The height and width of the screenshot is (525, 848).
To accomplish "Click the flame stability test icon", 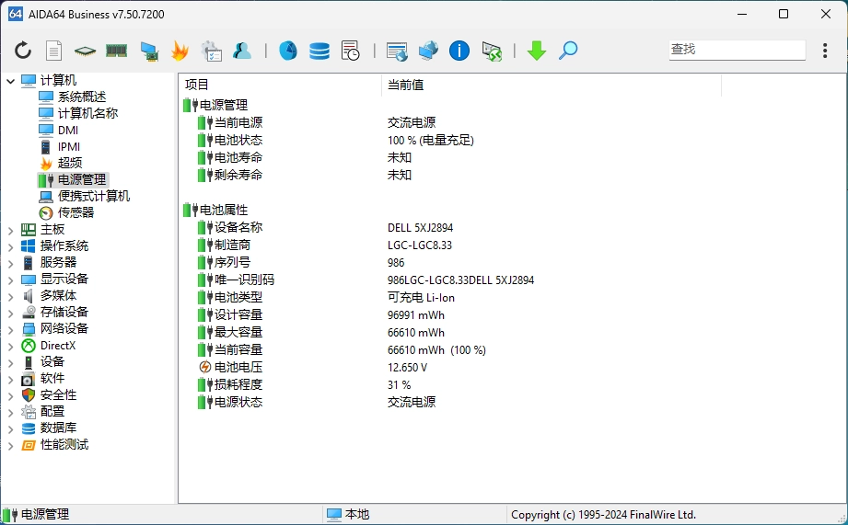I will coord(180,51).
